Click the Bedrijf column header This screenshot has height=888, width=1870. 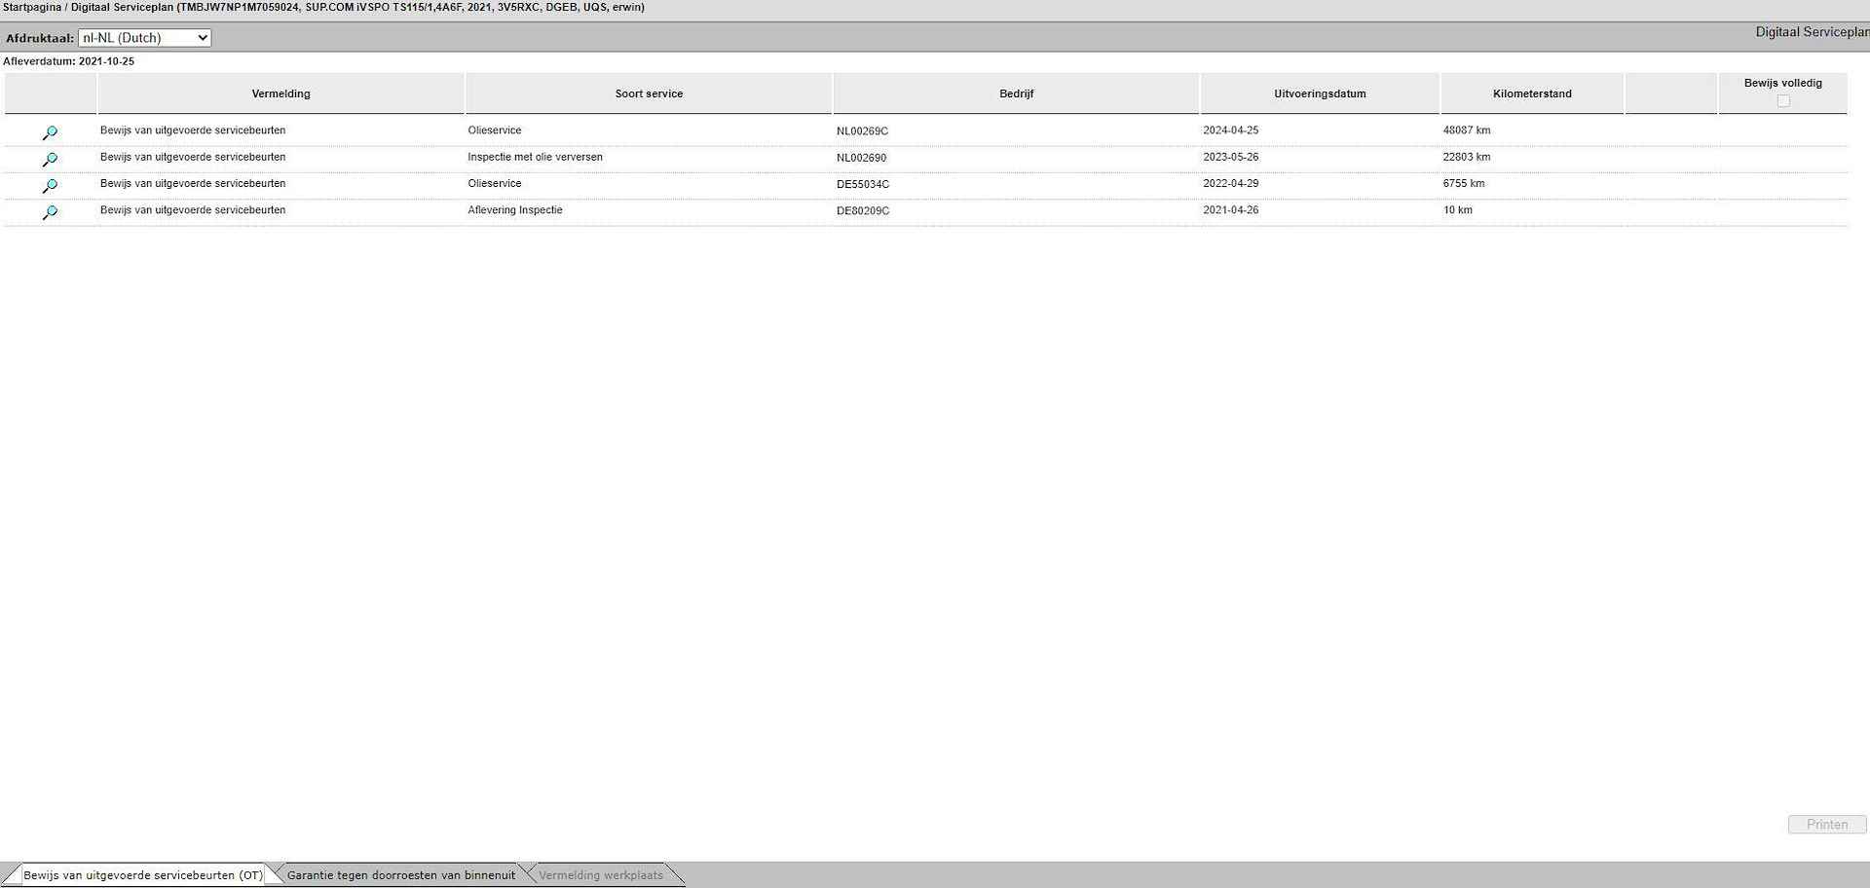pyautogui.click(x=1016, y=93)
